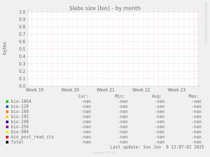The image size is (210, 157).
Task: Click the Max value for Total
Action: click(x=196, y=142)
